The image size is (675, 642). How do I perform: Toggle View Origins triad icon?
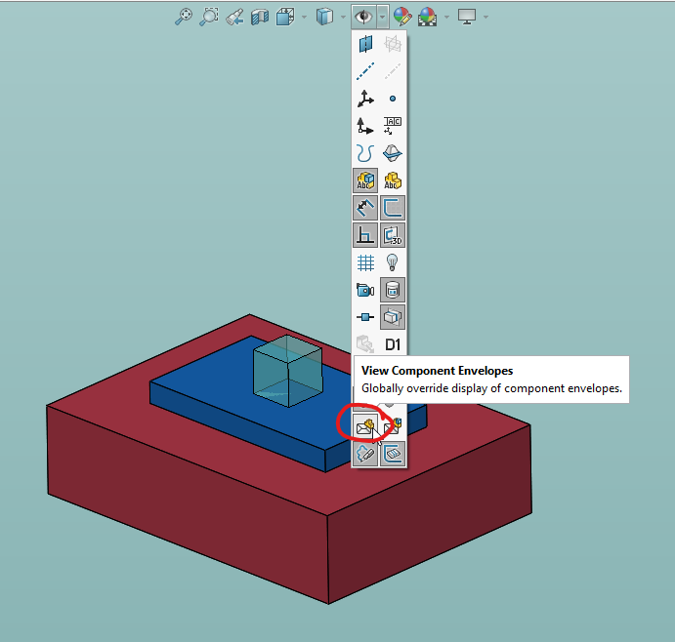[365, 99]
